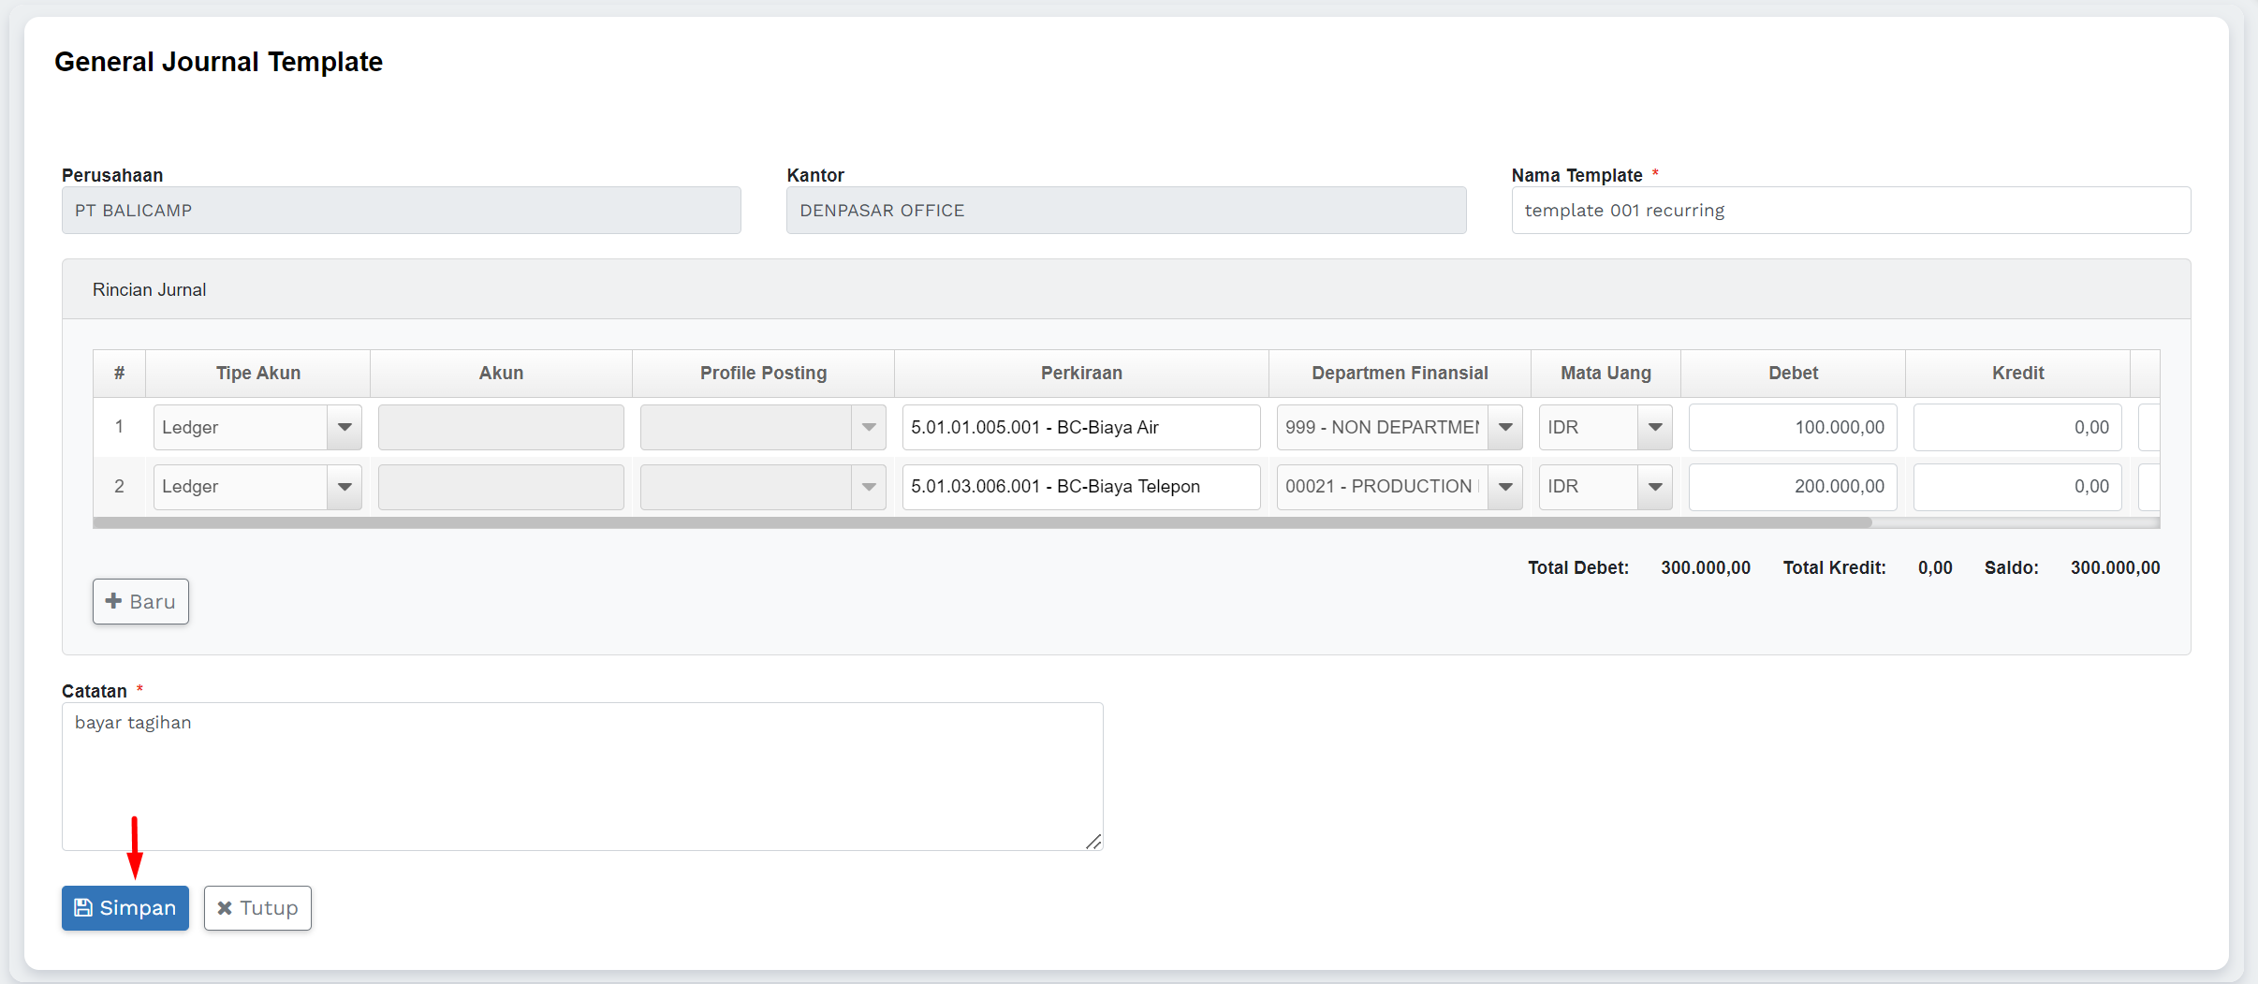Screen dimensions: 2258x984
Task: Click Perkiraan field with BC-Biaya Air
Action: coord(1080,428)
